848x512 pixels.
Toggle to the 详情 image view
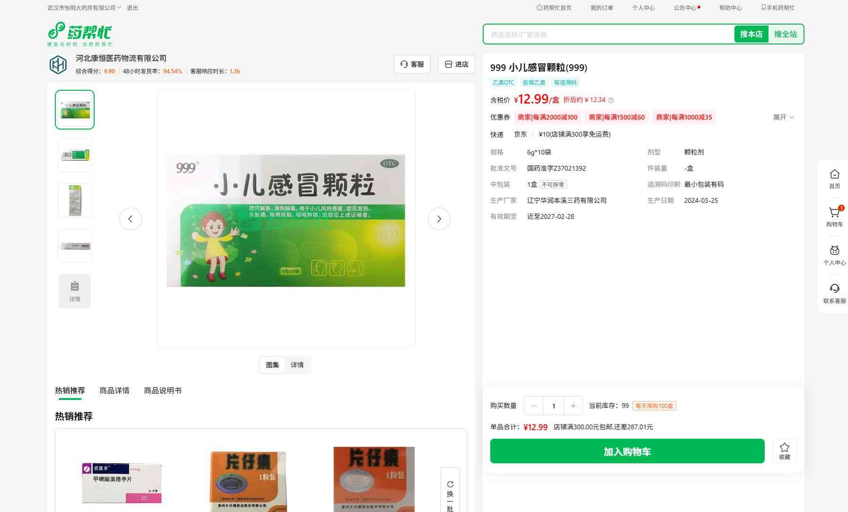297,365
